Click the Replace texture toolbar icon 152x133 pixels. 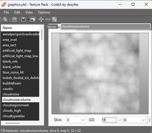(x=54, y=19)
